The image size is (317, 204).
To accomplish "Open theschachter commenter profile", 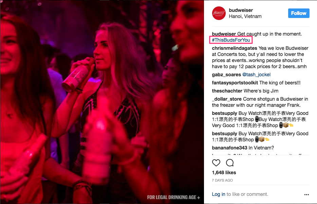I will [227, 91].
